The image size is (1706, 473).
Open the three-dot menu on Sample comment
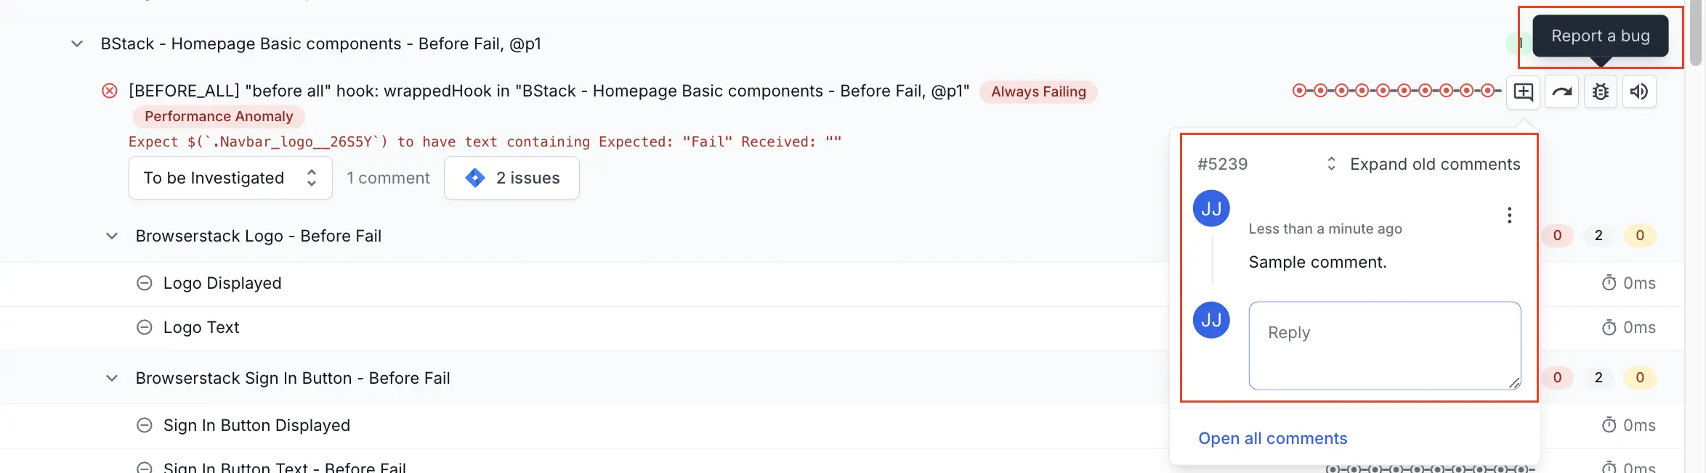(x=1509, y=215)
